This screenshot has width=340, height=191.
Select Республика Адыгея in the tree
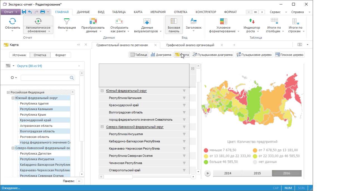(x=34, y=103)
